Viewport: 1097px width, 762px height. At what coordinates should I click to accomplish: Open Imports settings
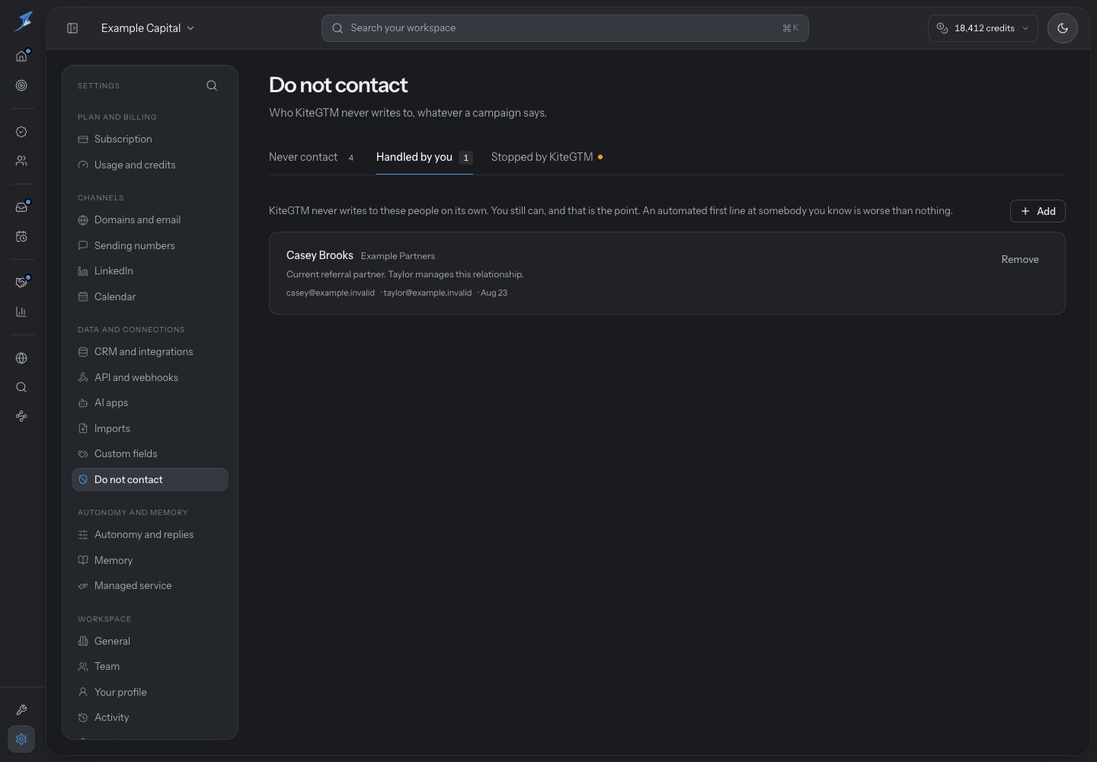150,428
